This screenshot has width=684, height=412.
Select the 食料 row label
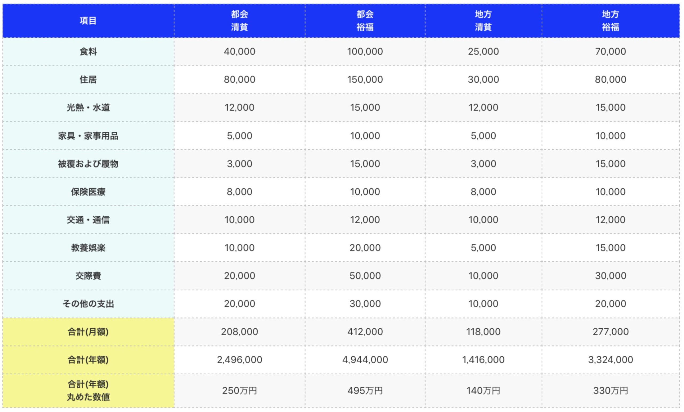tap(88, 52)
